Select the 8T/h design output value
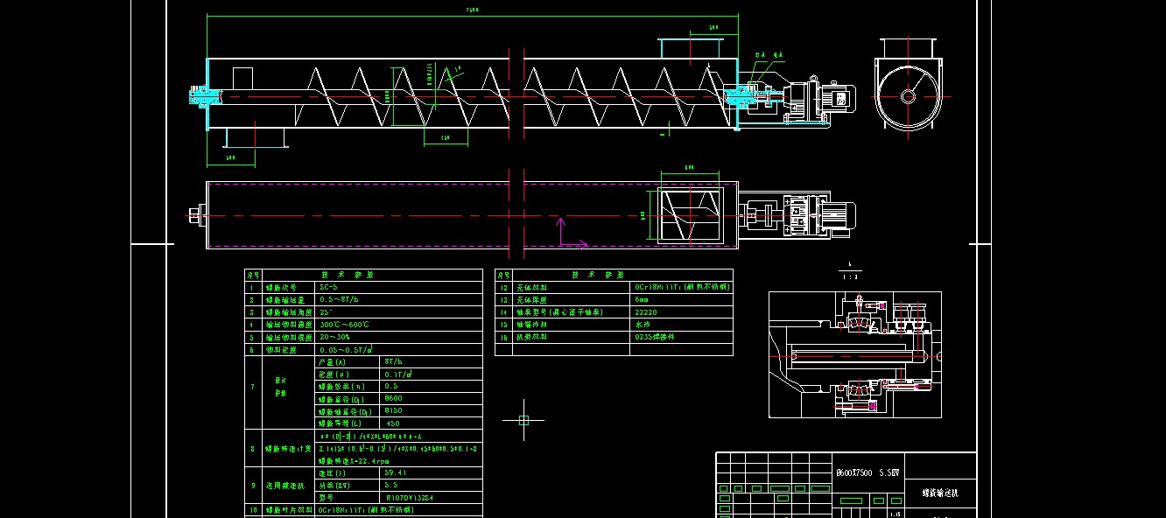Image resolution: width=1166 pixels, height=518 pixels. pyautogui.click(x=394, y=361)
